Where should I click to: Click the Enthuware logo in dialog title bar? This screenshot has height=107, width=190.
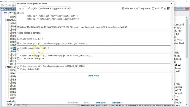click(18, 4)
